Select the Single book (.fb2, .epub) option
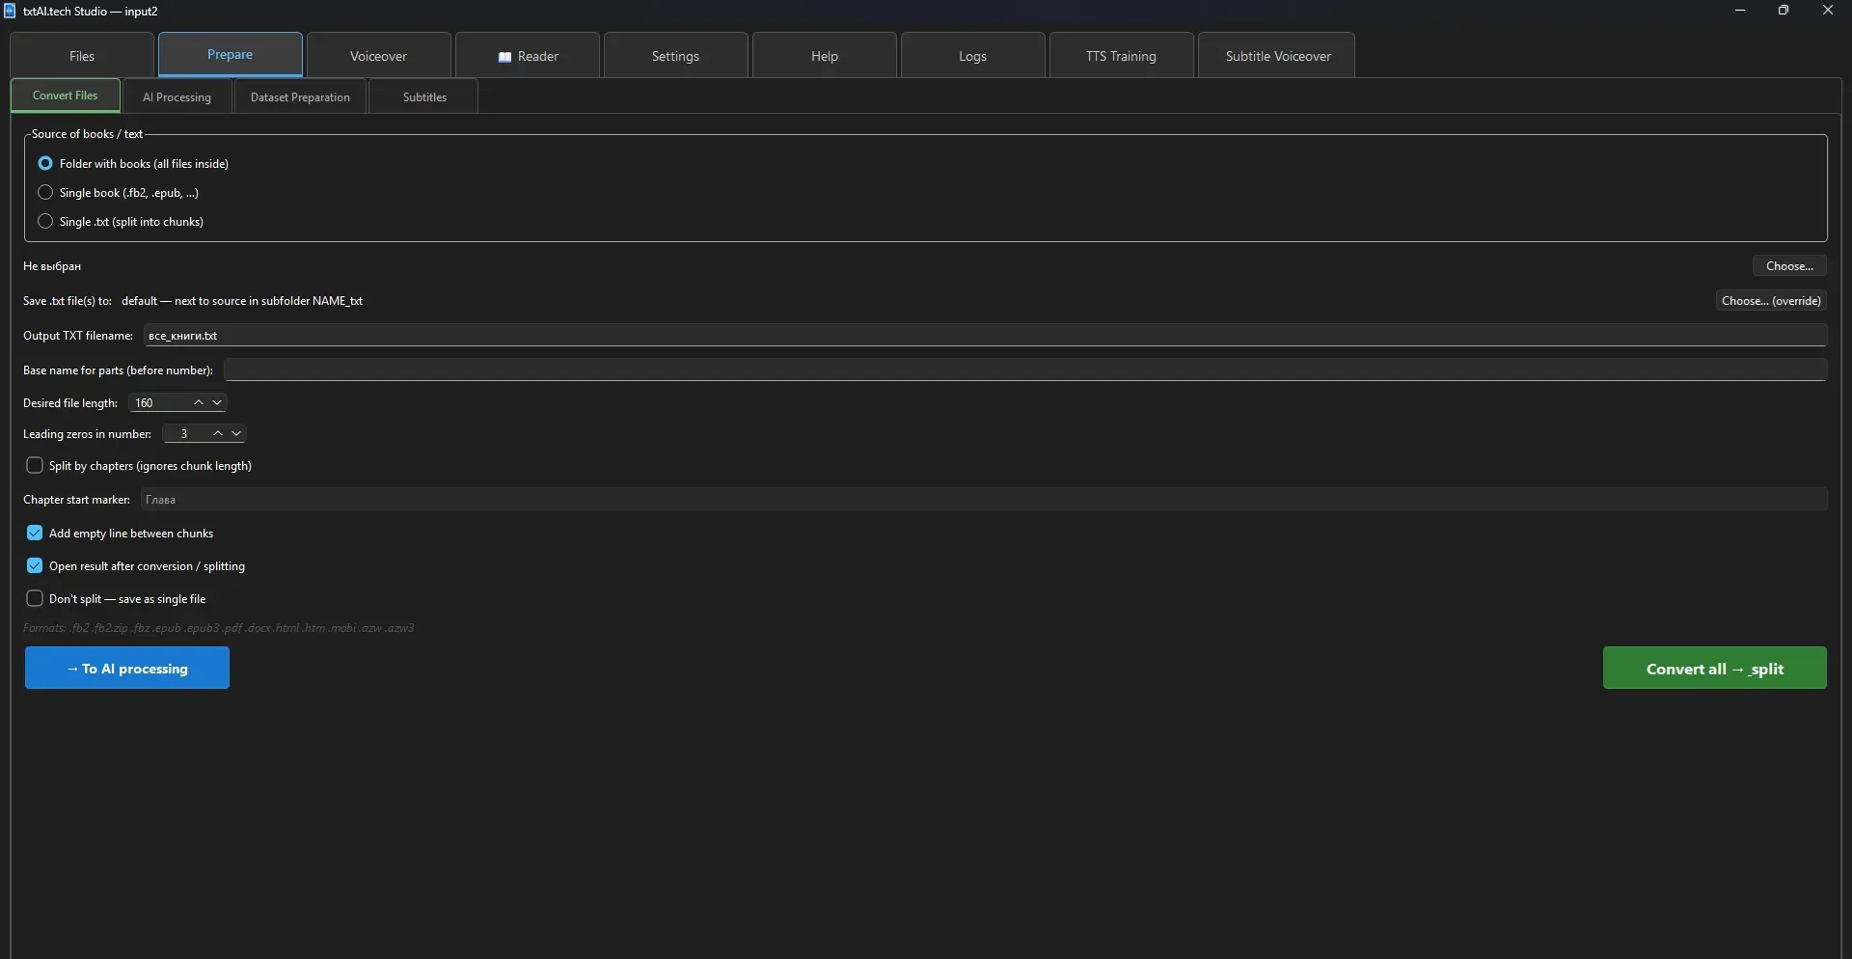 point(44,192)
